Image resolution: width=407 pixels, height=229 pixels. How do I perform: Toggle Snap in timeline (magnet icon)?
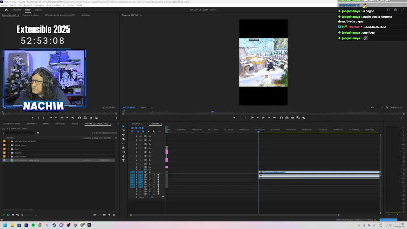tap(138, 131)
